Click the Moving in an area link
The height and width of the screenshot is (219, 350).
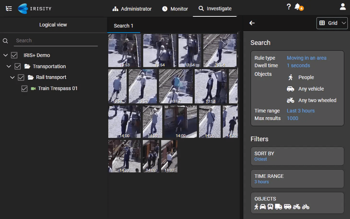click(x=306, y=58)
